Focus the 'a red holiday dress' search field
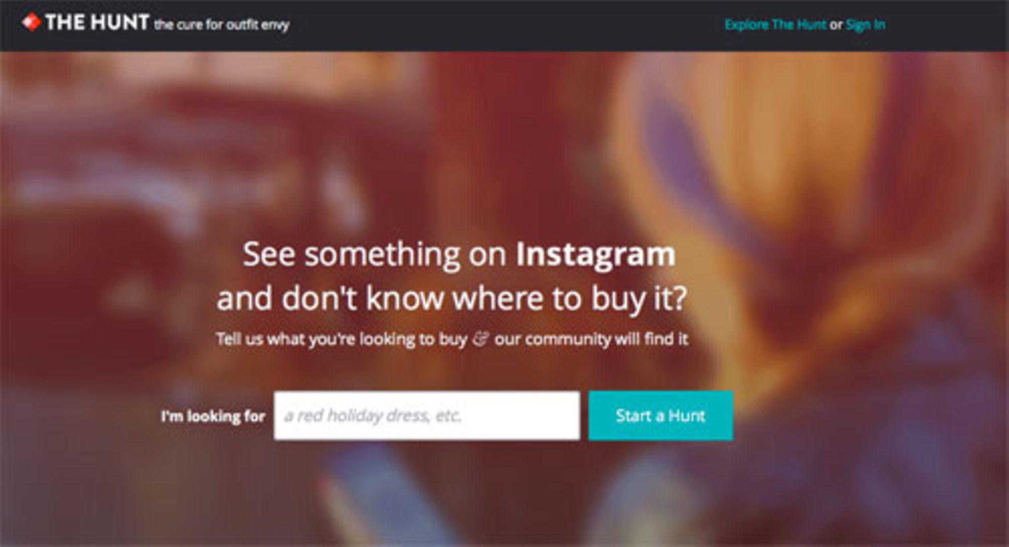Image resolution: width=1009 pixels, height=547 pixels. 427,415
